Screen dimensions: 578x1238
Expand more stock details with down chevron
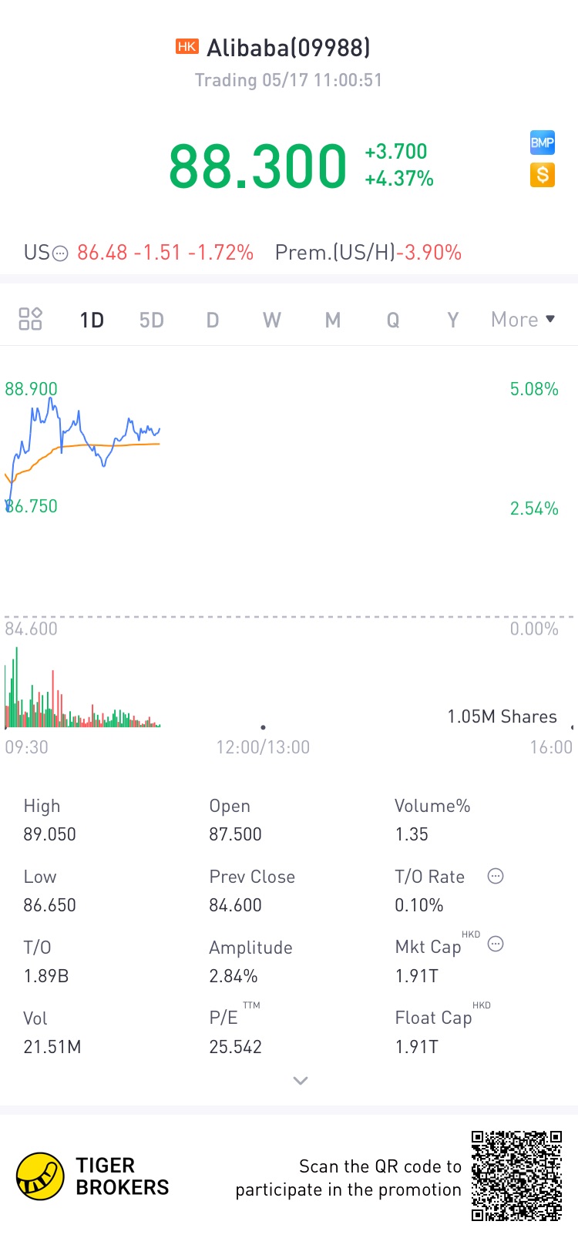[301, 1081]
